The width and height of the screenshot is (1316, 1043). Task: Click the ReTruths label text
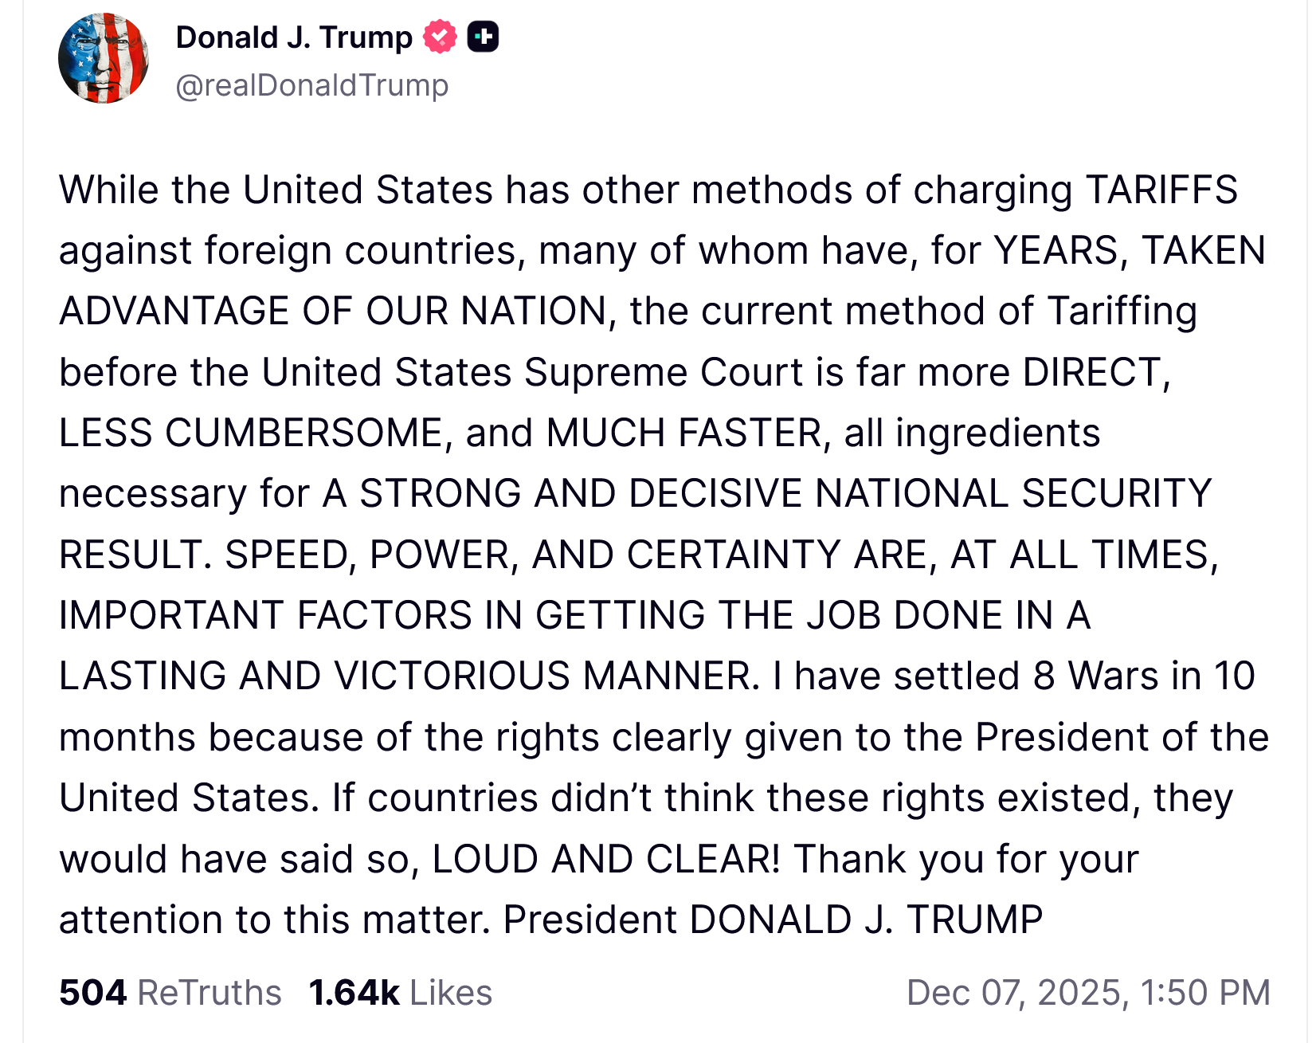click(x=209, y=993)
